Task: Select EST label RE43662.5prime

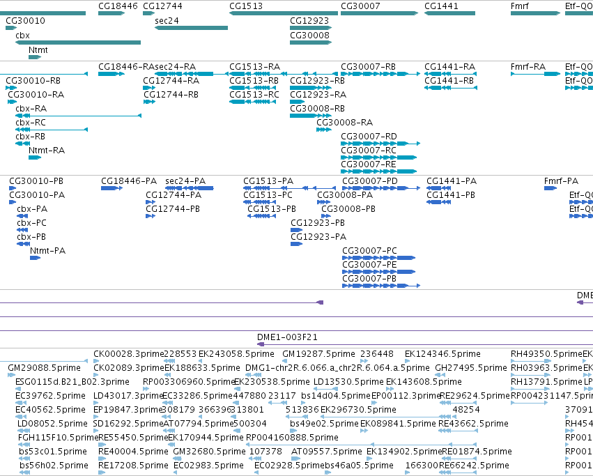Action: click(473, 424)
